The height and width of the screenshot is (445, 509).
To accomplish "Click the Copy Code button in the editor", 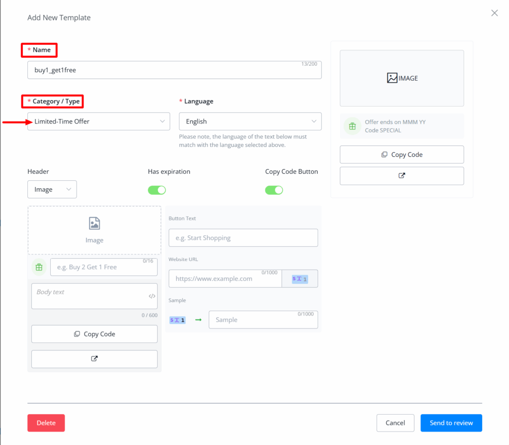I will point(94,334).
